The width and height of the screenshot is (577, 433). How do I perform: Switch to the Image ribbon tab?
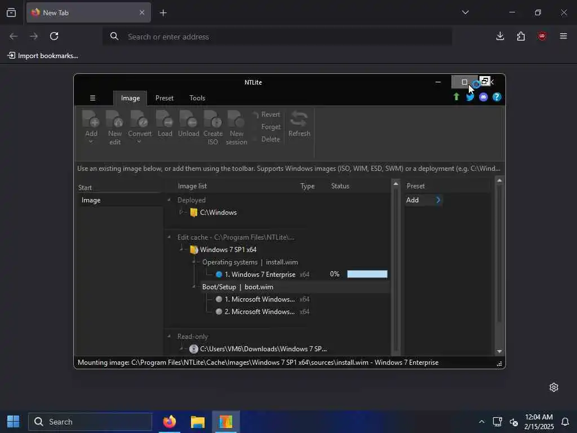click(130, 98)
